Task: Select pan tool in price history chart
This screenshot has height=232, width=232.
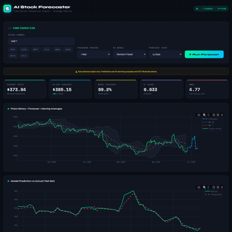Action: pos(208,115)
